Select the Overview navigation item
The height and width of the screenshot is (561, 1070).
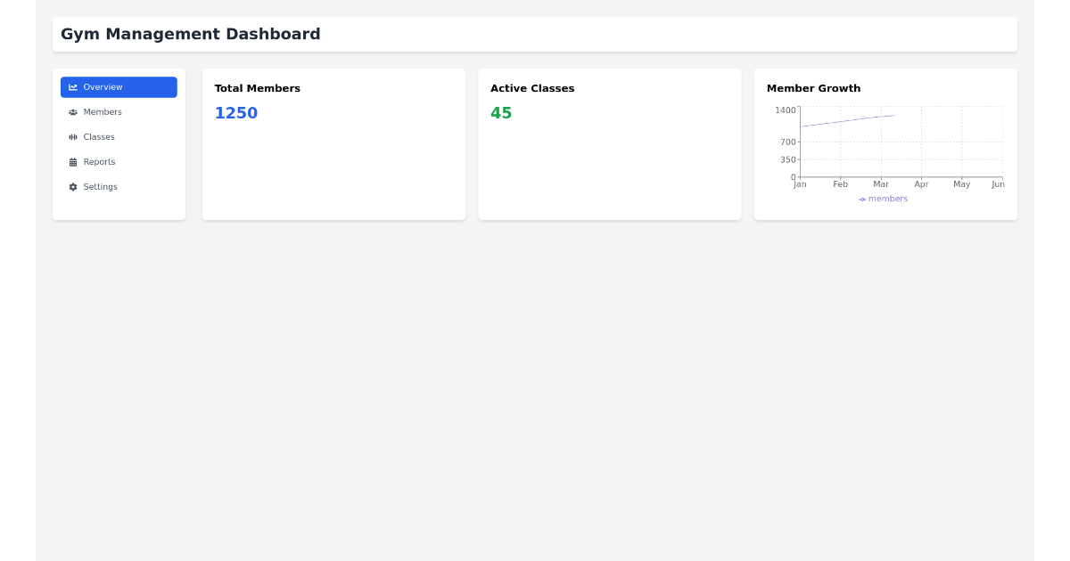click(x=103, y=86)
